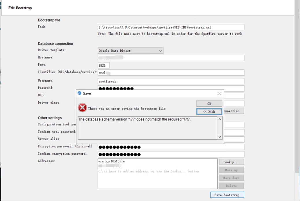
Task: Click the Lookup... button
Action: point(231,162)
